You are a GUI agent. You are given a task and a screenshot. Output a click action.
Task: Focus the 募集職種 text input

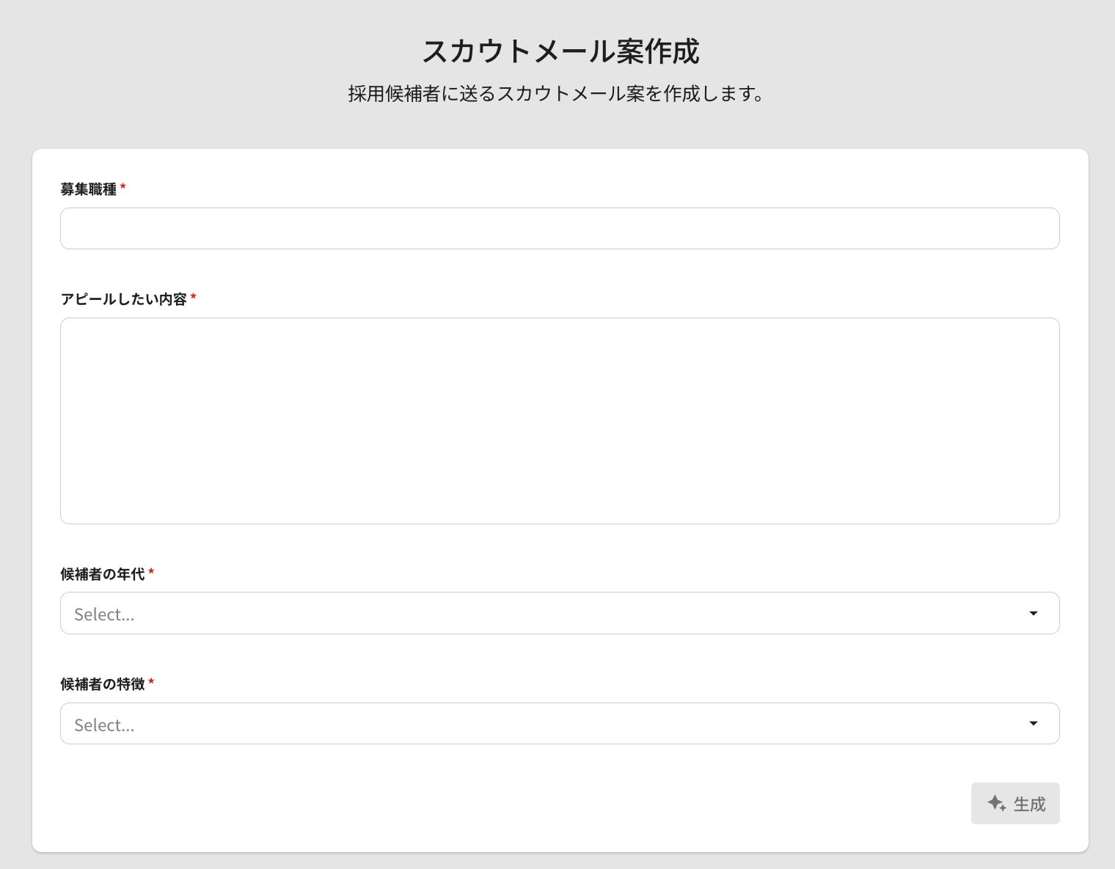point(559,228)
